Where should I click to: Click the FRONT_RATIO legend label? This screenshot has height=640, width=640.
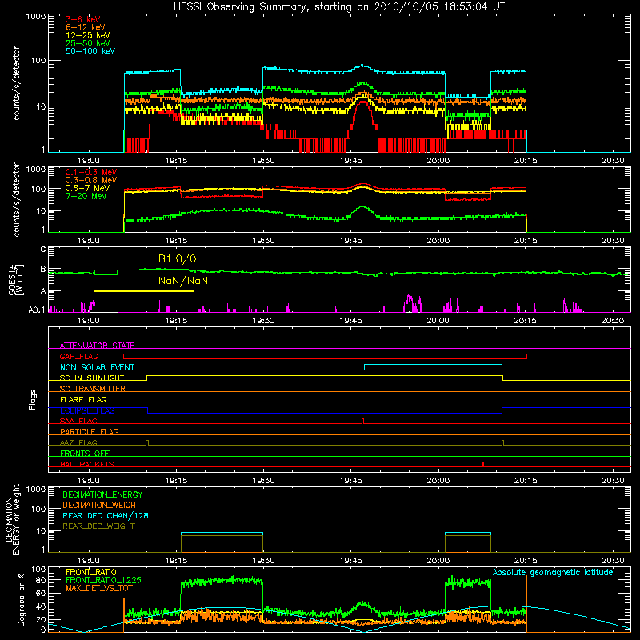click(x=91, y=572)
